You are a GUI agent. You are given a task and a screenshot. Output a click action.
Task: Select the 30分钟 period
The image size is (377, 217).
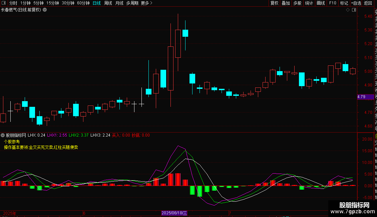coord(68,3)
